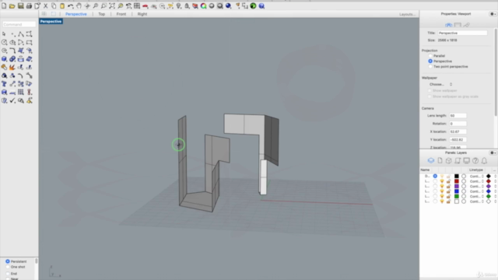Open linetype dropdown for the blue layer

coord(476,191)
